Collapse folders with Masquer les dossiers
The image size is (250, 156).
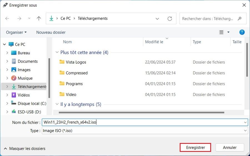(24, 149)
